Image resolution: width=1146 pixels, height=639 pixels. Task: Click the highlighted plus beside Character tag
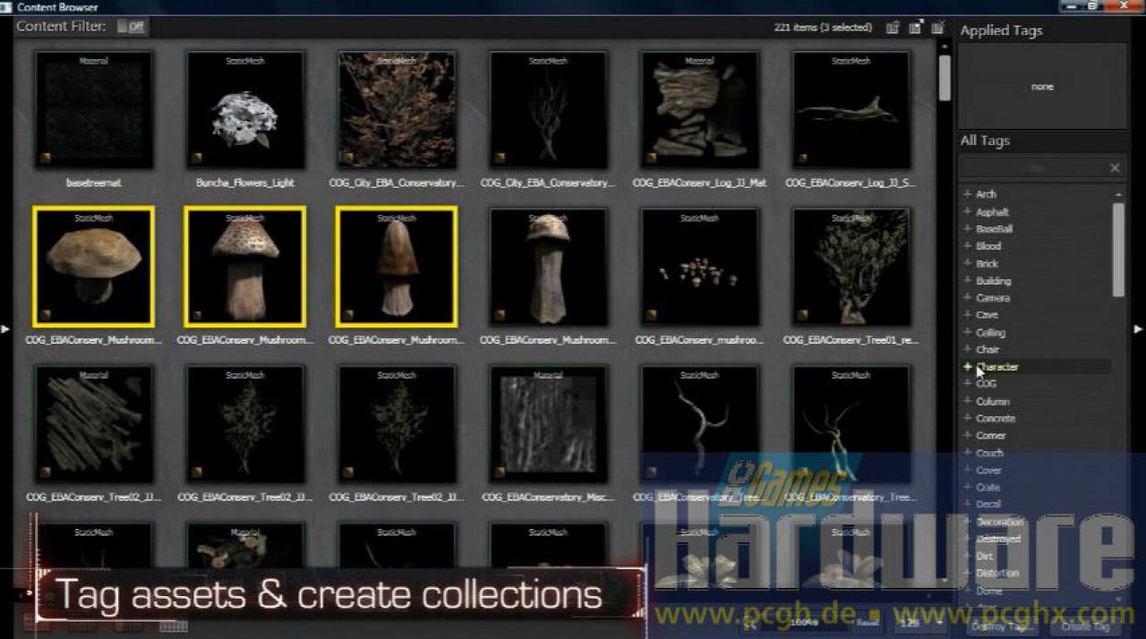[967, 367]
